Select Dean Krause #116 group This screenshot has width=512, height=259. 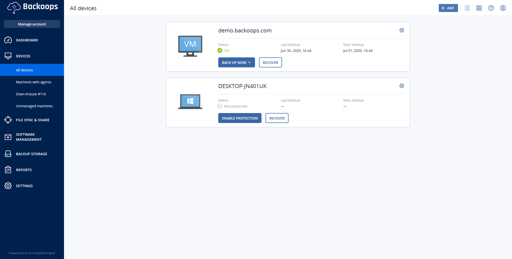click(x=32, y=94)
